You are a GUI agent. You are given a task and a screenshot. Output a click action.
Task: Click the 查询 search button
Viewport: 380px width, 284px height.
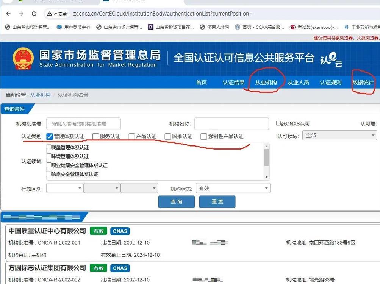click(x=177, y=201)
